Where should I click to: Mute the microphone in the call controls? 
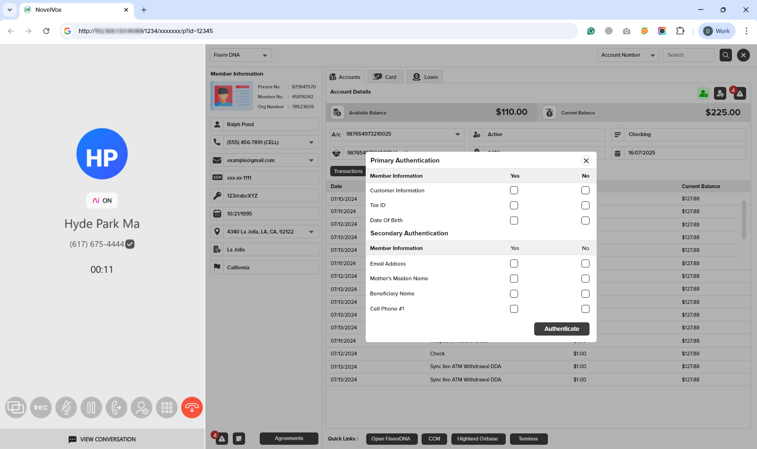point(66,407)
